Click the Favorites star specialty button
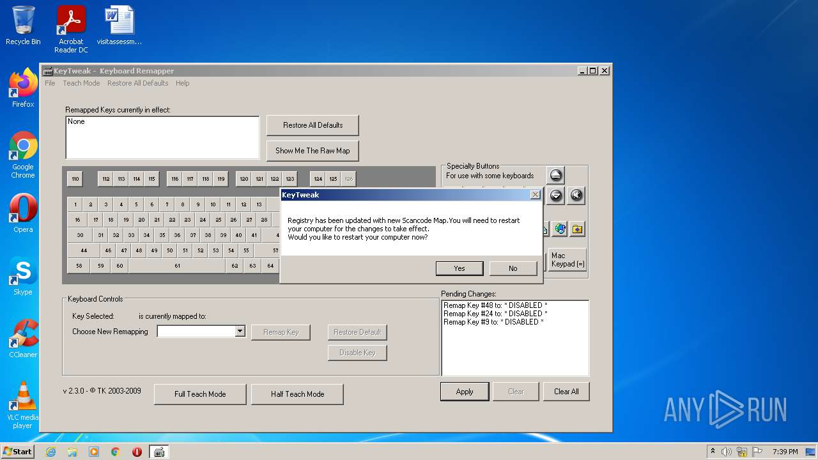 pos(578,229)
